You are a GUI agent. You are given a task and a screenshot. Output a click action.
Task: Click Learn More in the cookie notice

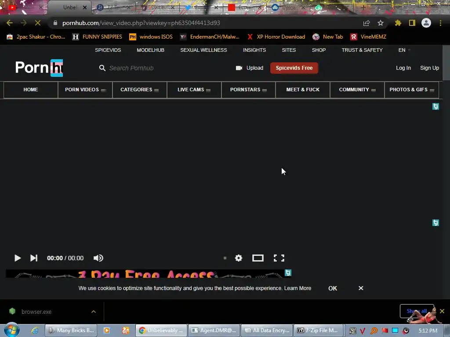(x=298, y=288)
